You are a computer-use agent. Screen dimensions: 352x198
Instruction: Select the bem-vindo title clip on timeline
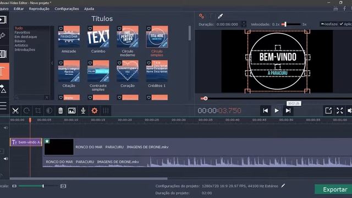pyautogui.click(x=26, y=142)
